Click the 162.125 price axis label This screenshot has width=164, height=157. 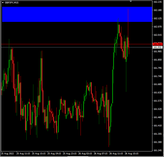[157, 18]
